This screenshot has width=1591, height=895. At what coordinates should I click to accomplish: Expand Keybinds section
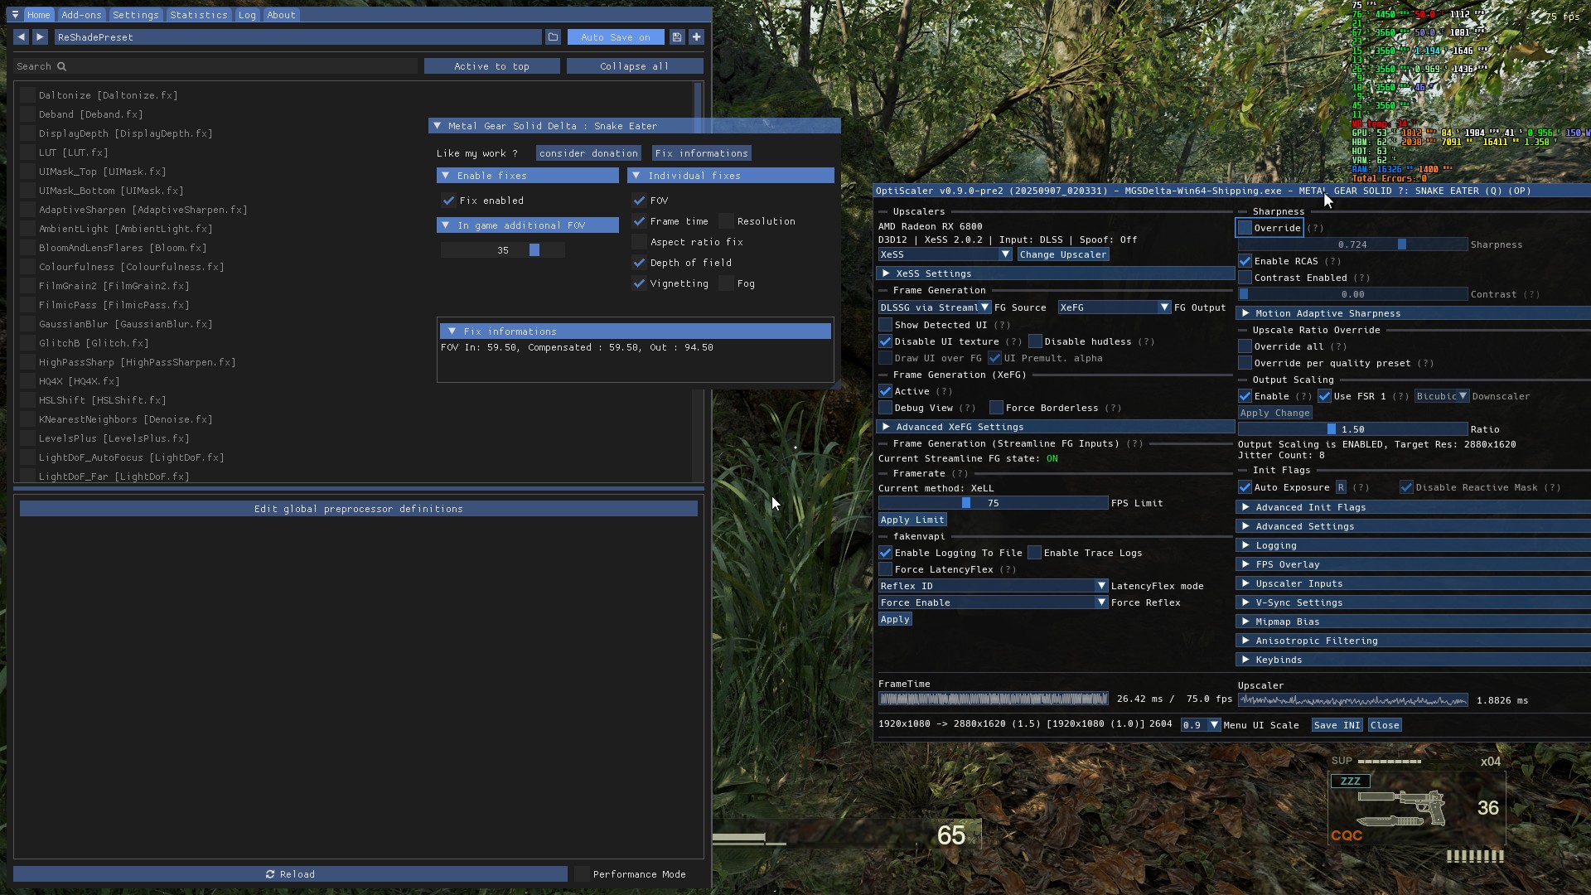(1414, 660)
